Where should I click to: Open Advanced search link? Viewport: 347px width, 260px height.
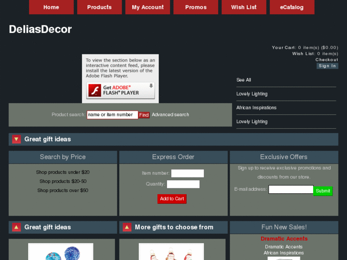(170, 114)
